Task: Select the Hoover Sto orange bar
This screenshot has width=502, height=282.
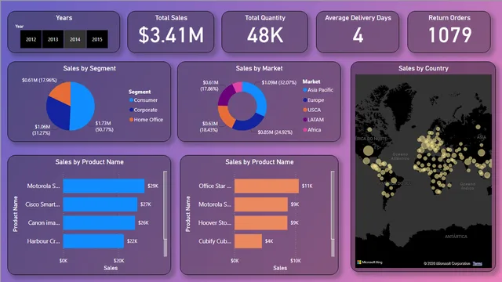Action: pos(261,222)
